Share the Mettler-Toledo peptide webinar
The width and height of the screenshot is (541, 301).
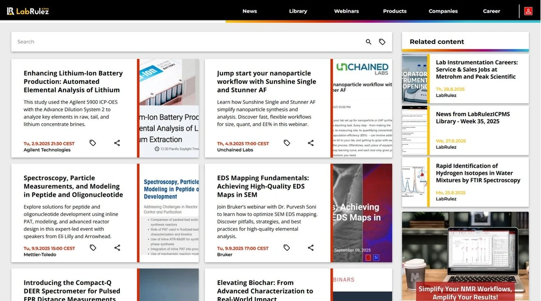117,248
